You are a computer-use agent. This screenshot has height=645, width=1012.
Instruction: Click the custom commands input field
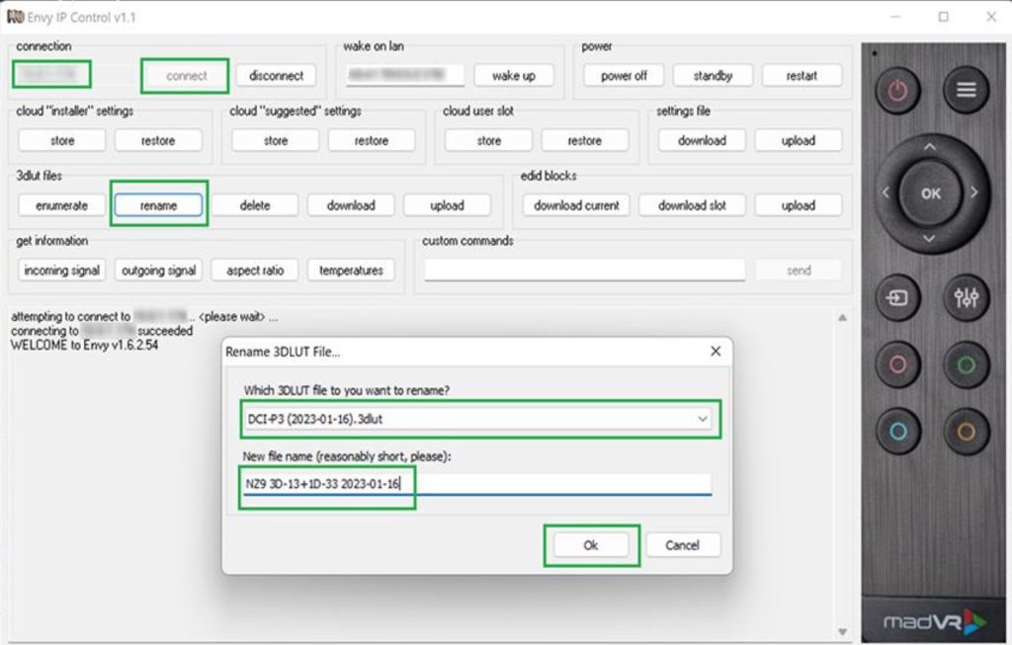click(585, 271)
